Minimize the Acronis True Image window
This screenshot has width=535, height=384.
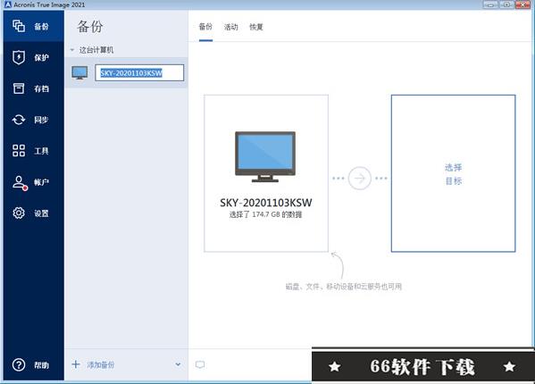490,4
